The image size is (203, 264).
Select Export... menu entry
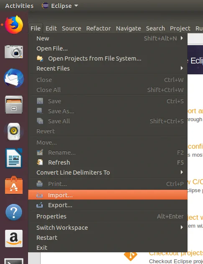click(x=108, y=205)
